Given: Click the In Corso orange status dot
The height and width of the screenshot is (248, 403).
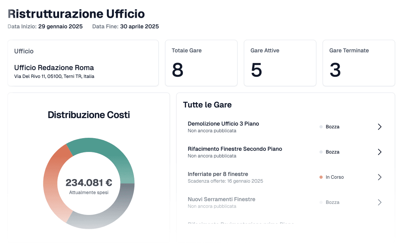Looking at the screenshot, I should tap(321, 177).
